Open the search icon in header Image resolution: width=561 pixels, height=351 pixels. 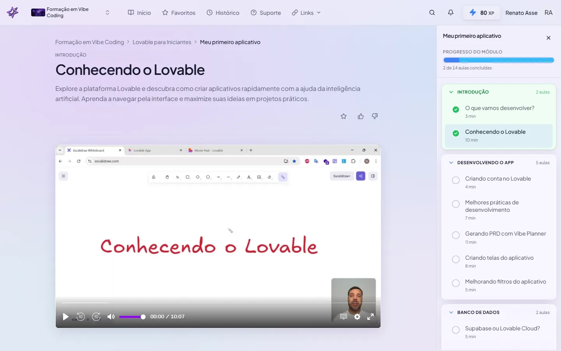tap(432, 12)
